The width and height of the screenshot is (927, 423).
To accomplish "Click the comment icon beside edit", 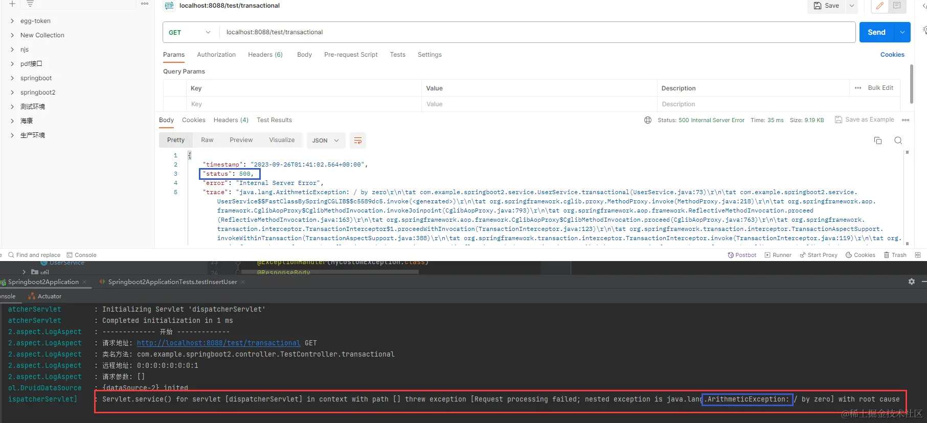I will click(897, 6).
